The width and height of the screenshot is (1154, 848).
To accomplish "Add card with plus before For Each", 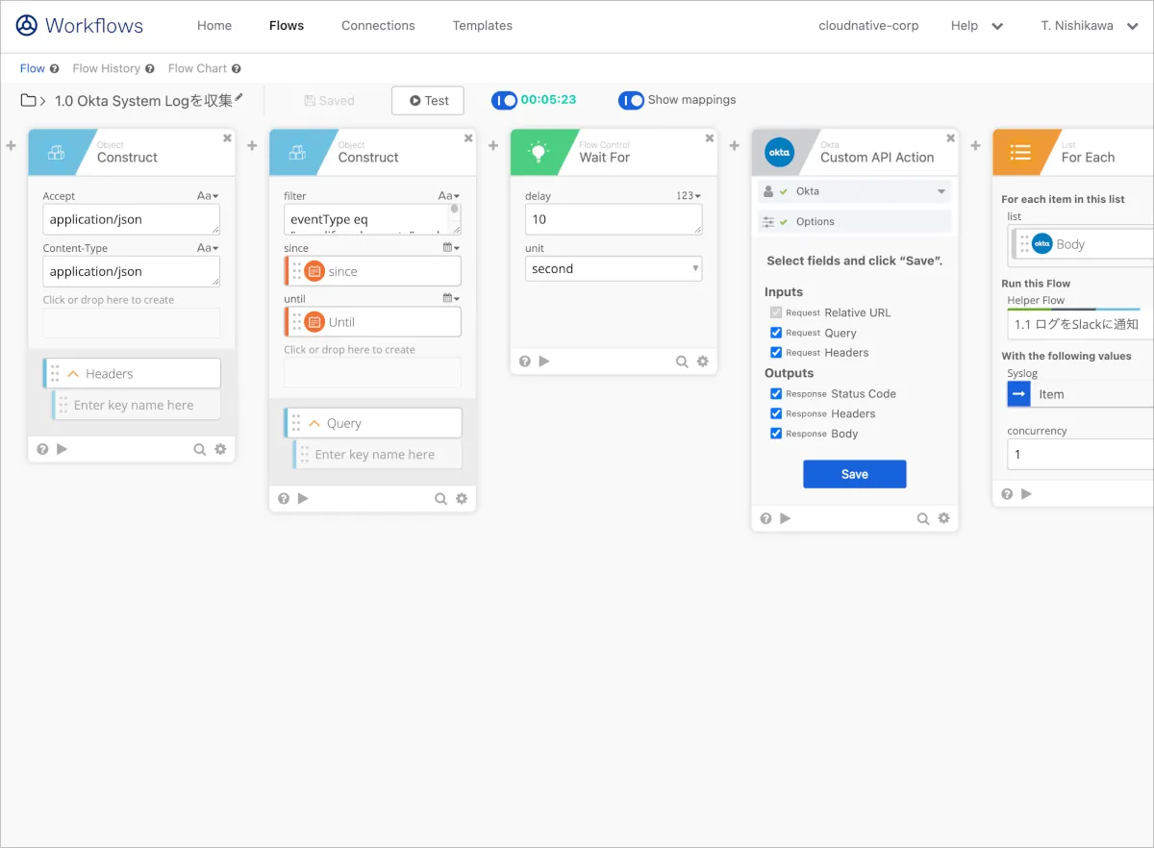I will point(976,145).
